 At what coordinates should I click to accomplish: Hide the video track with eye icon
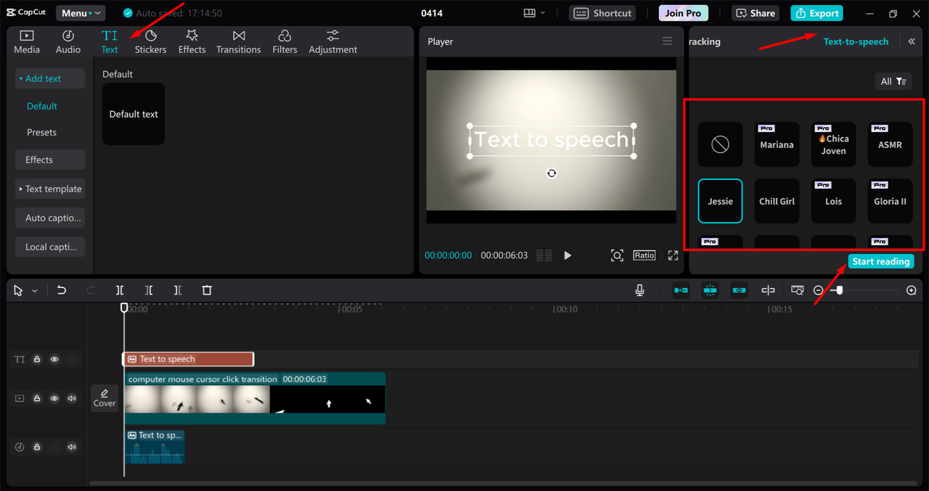[54, 398]
